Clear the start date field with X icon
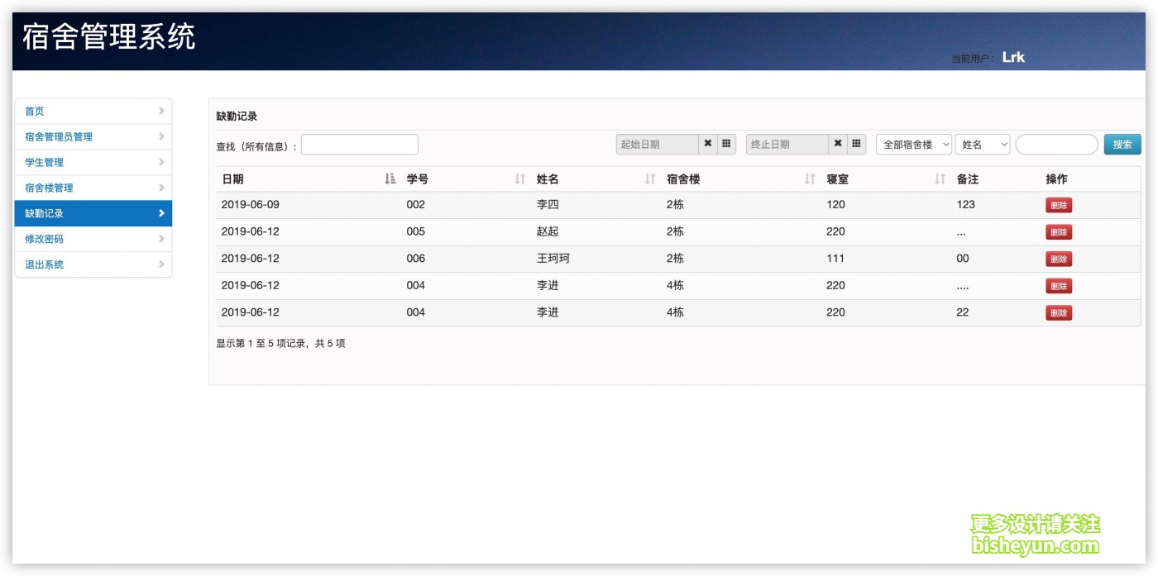The image size is (1158, 576). [x=708, y=144]
